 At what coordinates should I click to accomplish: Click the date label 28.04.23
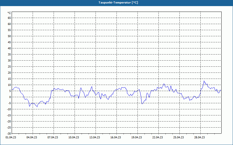coord(200,137)
